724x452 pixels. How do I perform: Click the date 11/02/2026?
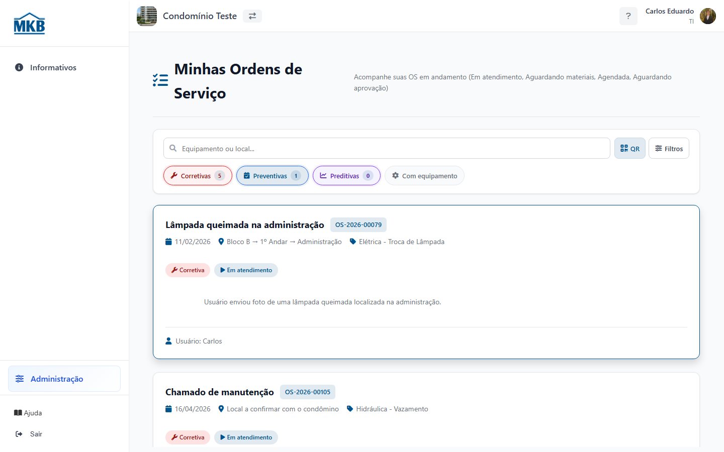click(193, 242)
